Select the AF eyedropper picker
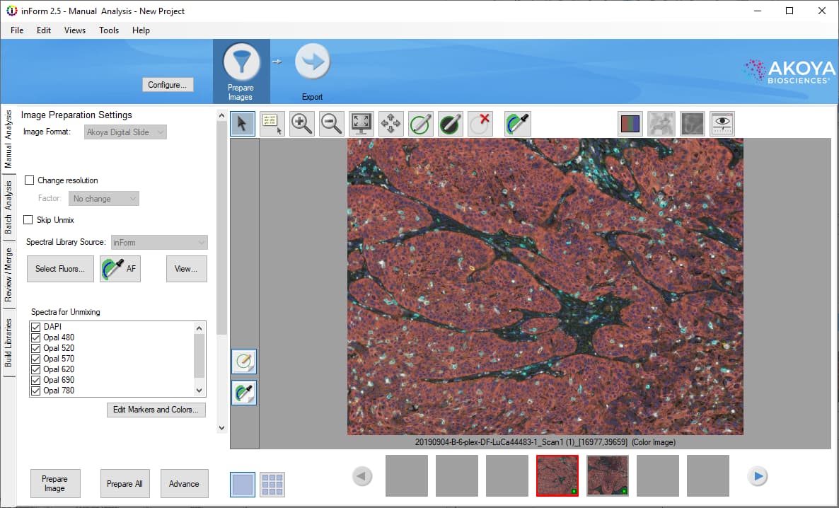 pos(120,268)
